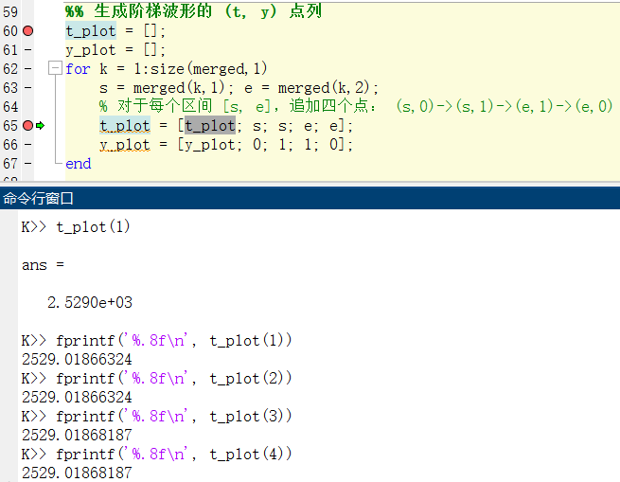This screenshot has width=620, height=482.
Task: Click underlined y_plot on line 66
Action: coord(125,145)
